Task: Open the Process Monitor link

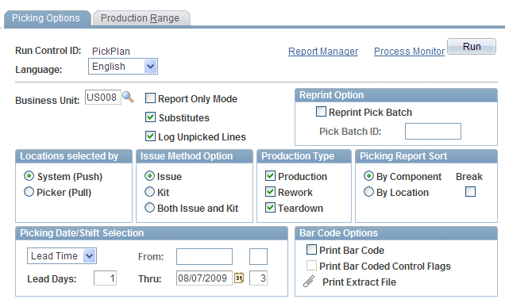Action: pyautogui.click(x=409, y=51)
